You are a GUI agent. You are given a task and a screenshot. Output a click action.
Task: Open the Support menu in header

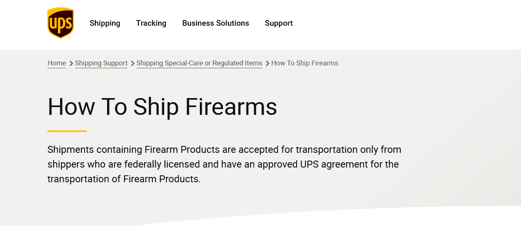(x=279, y=23)
